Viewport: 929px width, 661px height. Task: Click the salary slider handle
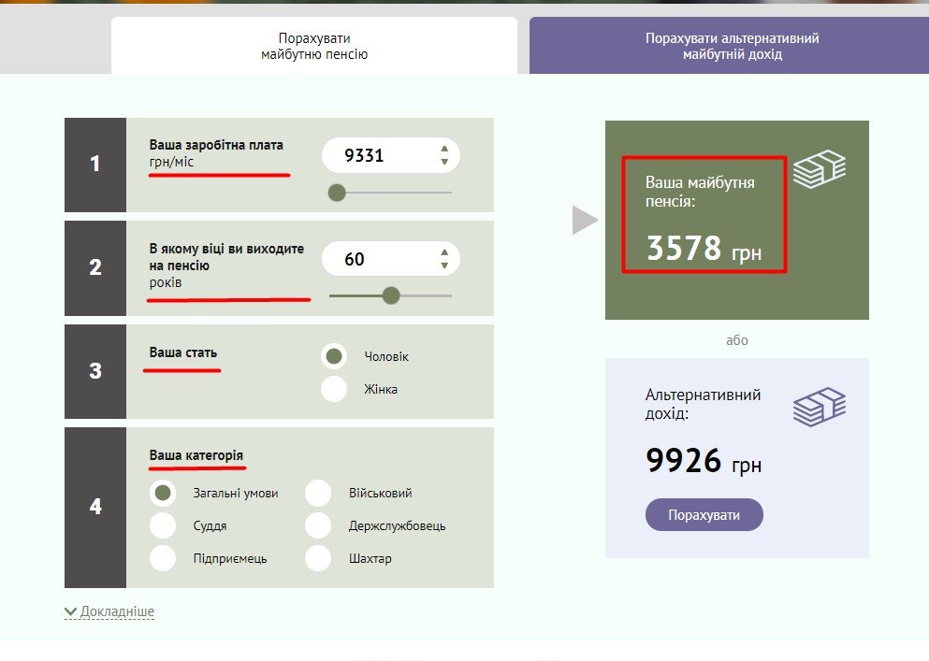pyautogui.click(x=338, y=193)
